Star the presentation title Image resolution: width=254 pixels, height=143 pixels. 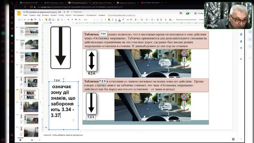pos(64,12)
